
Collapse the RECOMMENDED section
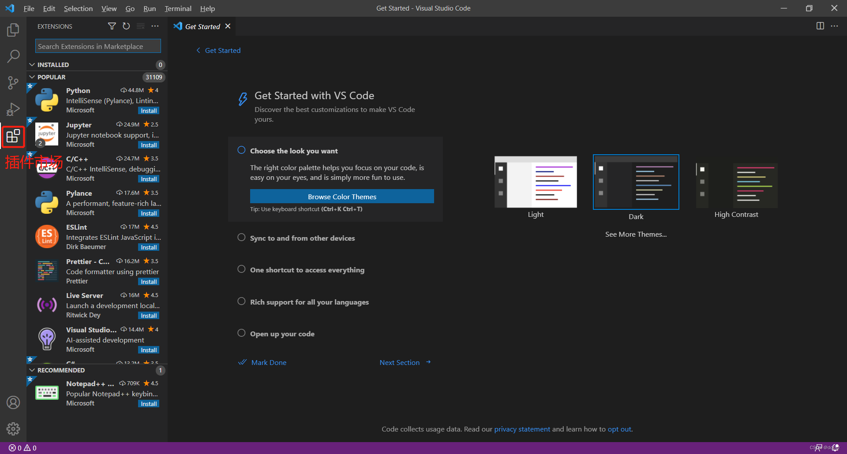pyautogui.click(x=97, y=370)
